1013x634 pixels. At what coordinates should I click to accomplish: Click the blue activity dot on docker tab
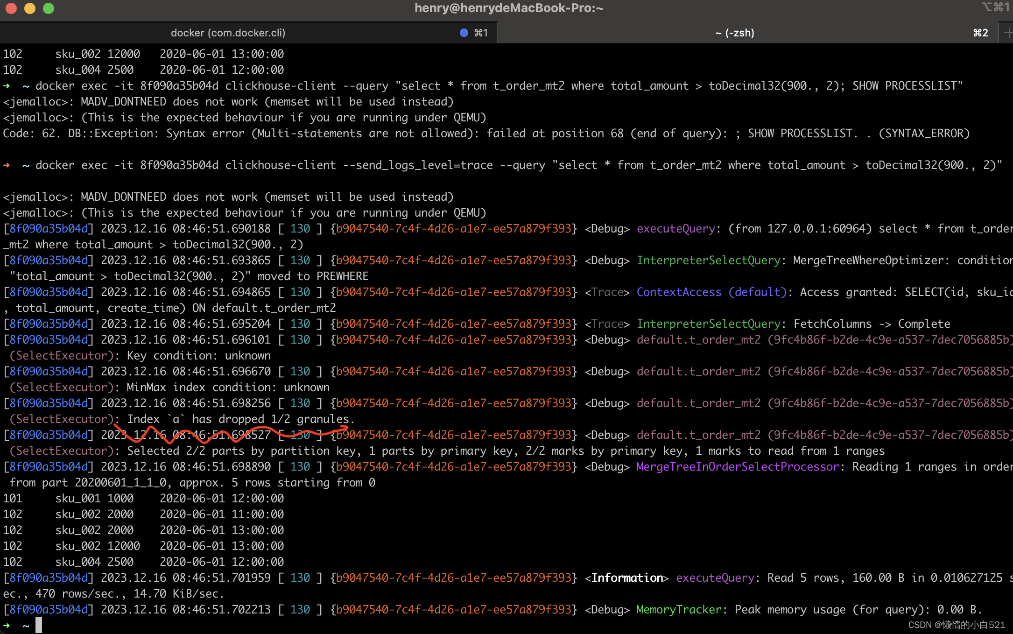[x=464, y=33]
